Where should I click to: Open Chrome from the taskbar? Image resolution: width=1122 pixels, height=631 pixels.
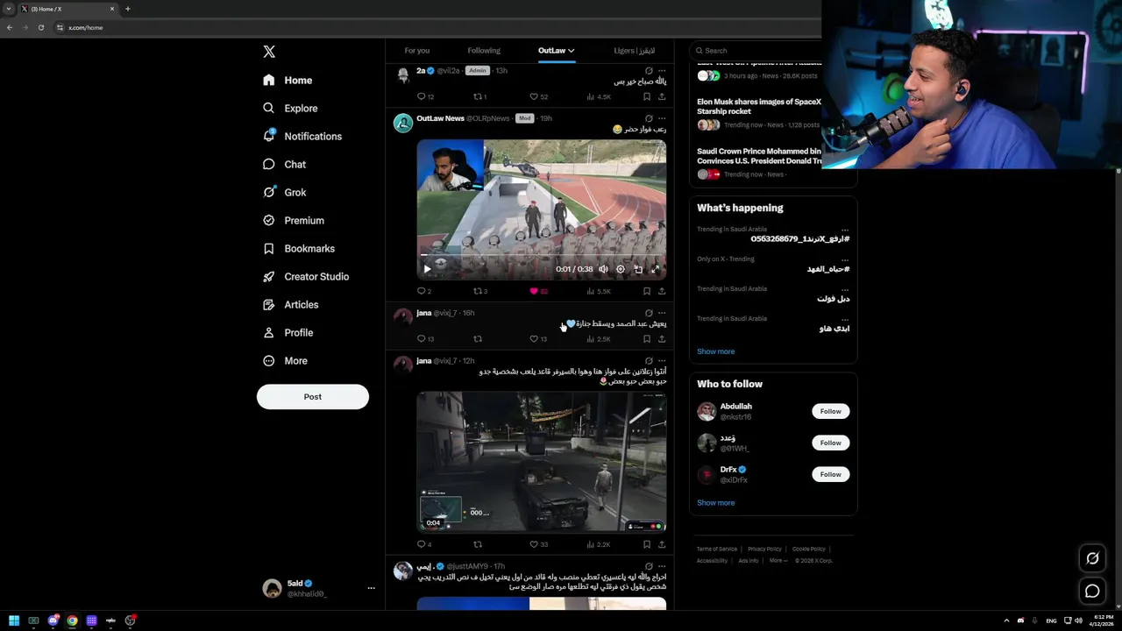72,620
